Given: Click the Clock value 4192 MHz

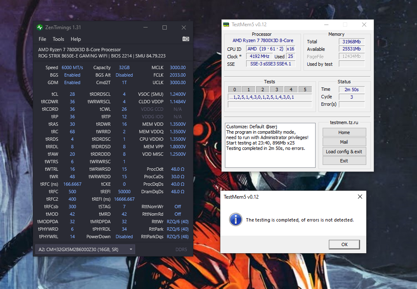Looking at the screenshot, I should 259,56.
